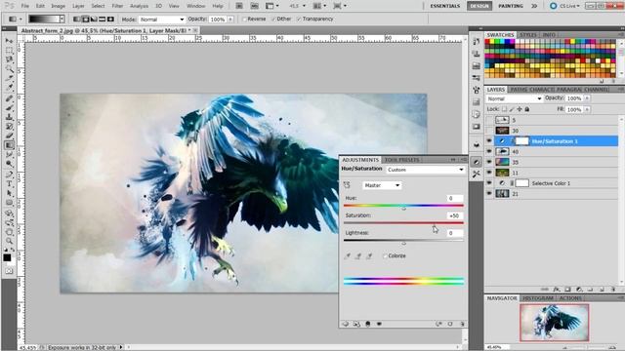Open the Hue/Saturation Custom preset dropdown
The width and height of the screenshot is (625, 351).
pyautogui.click(x=426, y=170)
